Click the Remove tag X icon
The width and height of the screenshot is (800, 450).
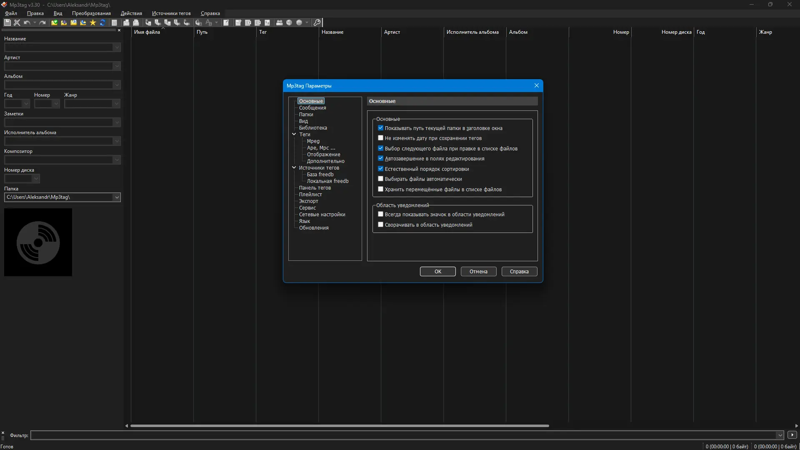[17, 22]
